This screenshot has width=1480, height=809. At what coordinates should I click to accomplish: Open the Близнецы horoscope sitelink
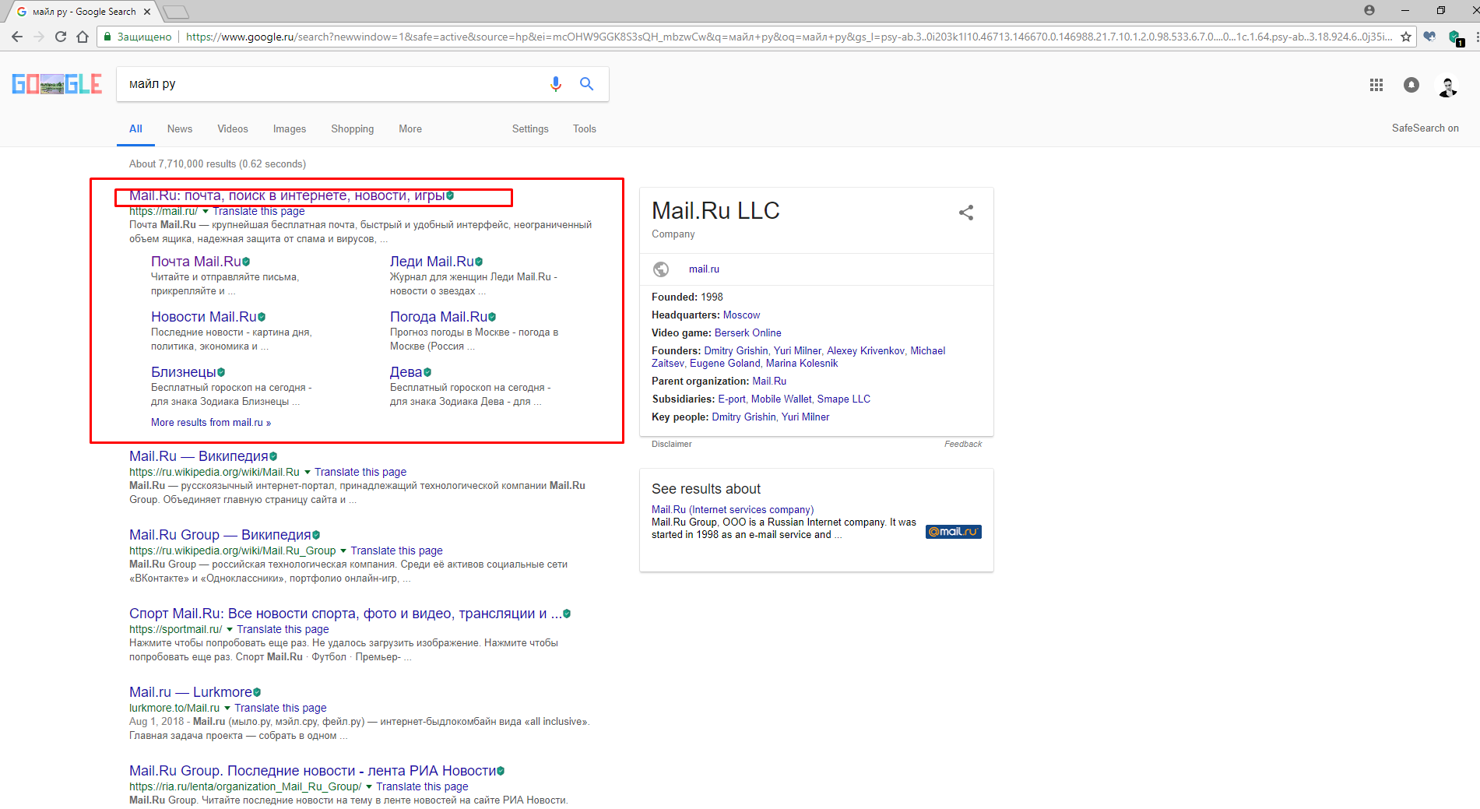(x=184, y=372)
